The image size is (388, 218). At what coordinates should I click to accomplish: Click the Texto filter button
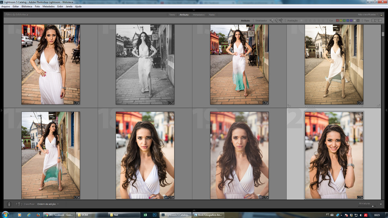pyautogui.click(x=172, y=14)
